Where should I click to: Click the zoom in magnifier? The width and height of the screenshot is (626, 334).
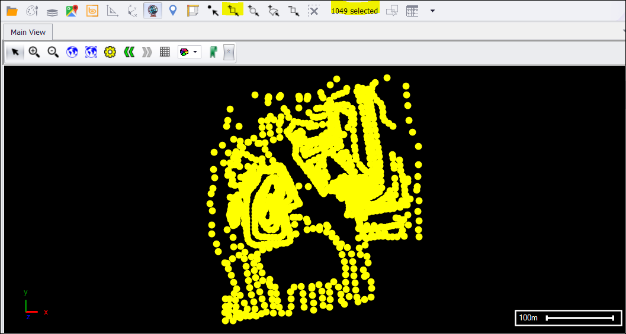(x=34, y=52)
